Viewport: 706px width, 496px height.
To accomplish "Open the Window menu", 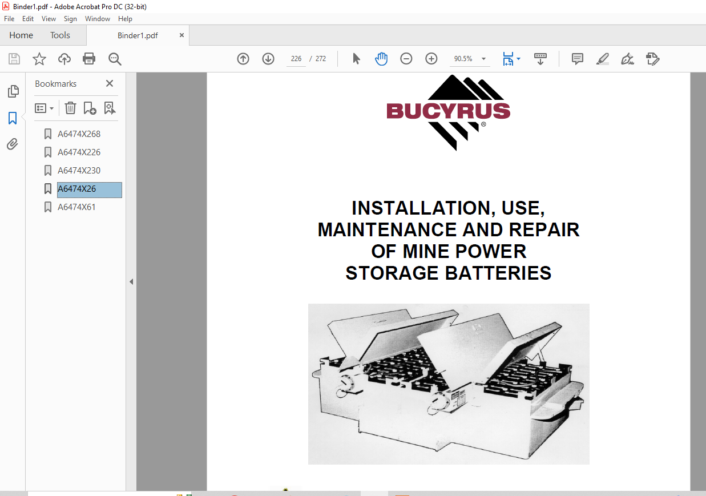I will pos(98,19).
